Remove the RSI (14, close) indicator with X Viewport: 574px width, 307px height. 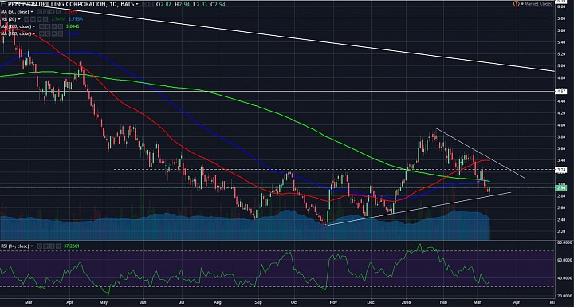(x=58, y=246)
